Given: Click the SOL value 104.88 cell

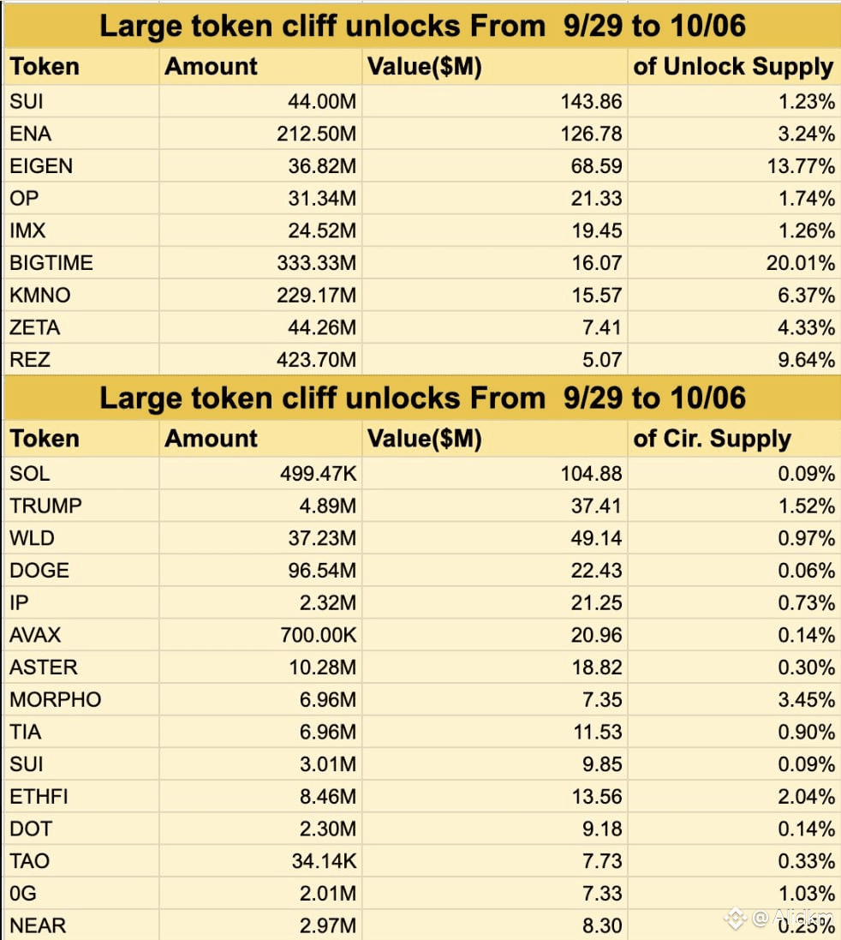Looking at the screenshot, I should [x=495, y=474].
